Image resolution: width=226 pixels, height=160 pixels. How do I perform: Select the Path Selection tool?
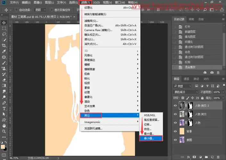[x=4, y=114]
